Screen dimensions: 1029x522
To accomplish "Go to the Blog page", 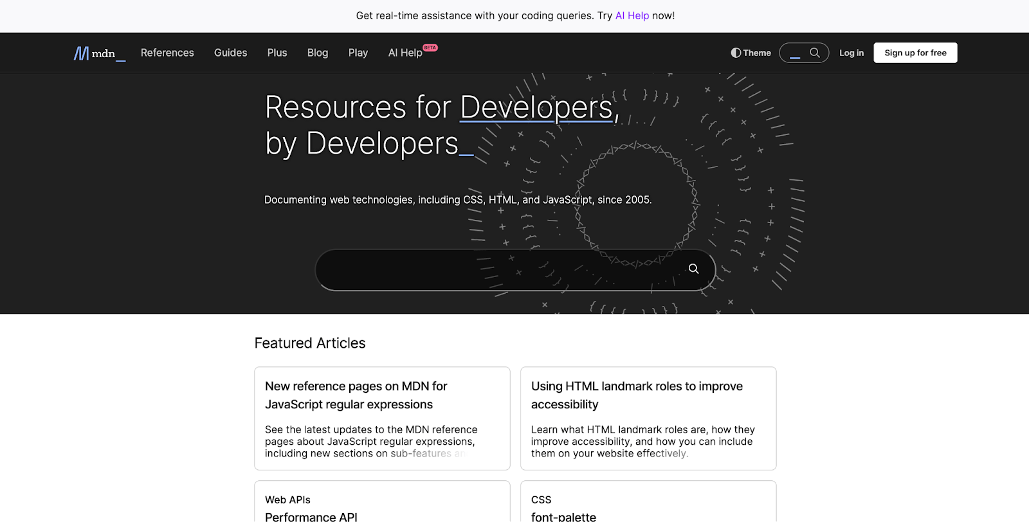I will pyautogui.click(x=318, y=53).
